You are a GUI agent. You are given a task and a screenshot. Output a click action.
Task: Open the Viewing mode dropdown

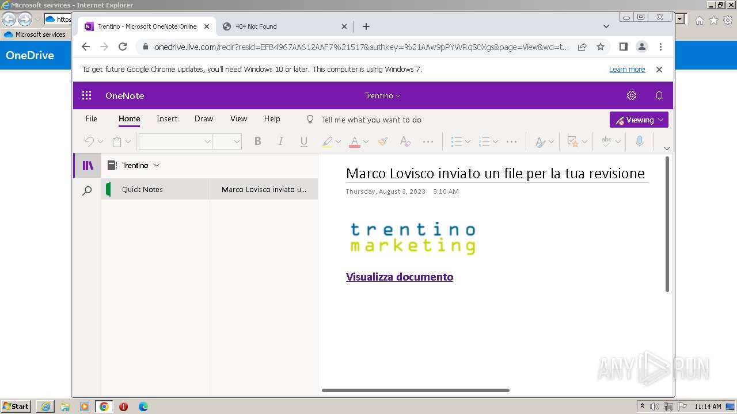point(639,120)
